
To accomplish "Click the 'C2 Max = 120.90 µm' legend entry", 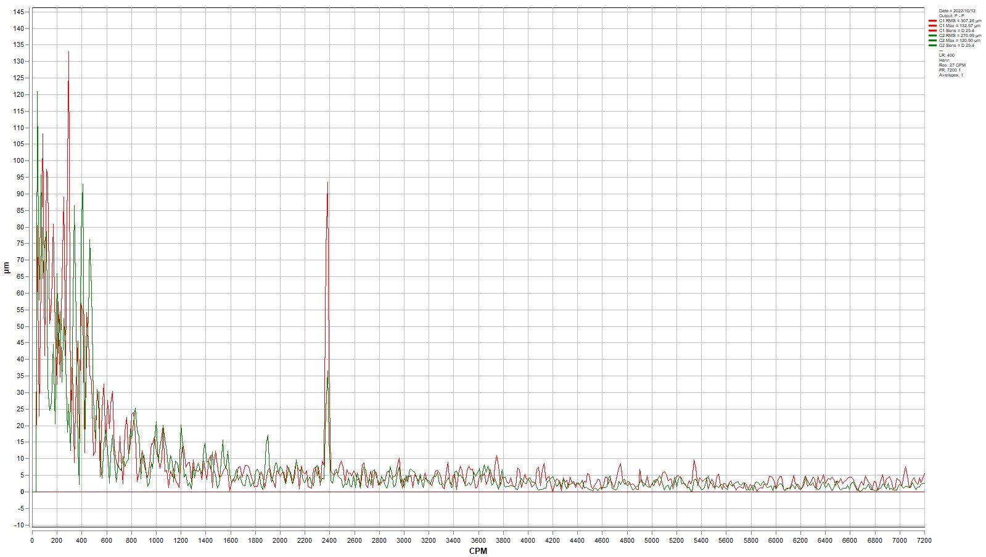I will (959, 41).
